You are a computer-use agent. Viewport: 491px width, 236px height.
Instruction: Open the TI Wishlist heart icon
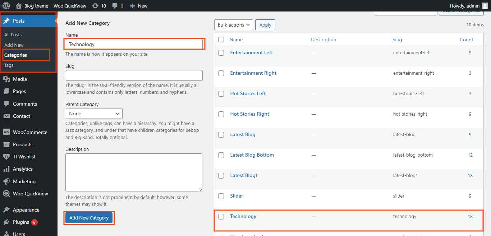6,157
